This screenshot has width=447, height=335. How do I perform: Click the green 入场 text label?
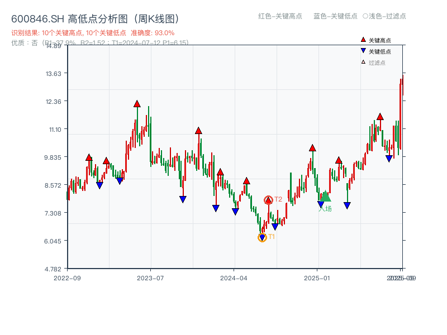tap(325, 209)
